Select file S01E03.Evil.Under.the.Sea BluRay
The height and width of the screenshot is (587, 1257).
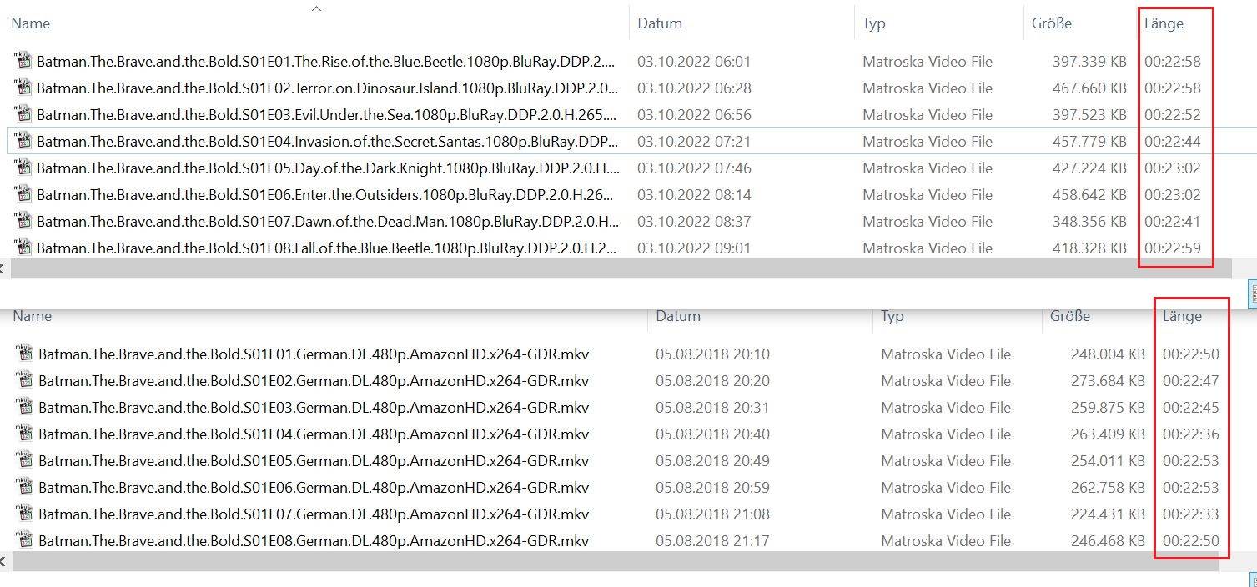point(327,114)
